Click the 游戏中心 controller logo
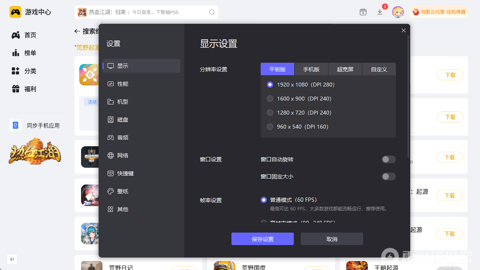The width and height of the screenshot is (480, 270). tap(16, 12)
